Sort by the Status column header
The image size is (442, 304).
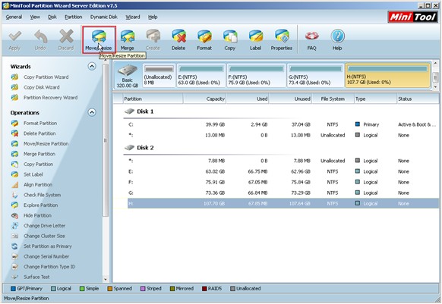pos(418,99)
